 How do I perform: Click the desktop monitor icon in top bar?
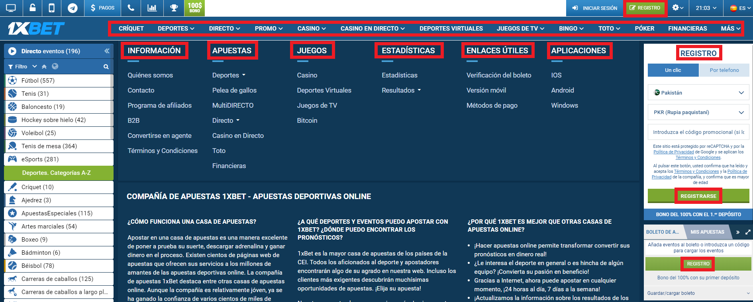11,8
